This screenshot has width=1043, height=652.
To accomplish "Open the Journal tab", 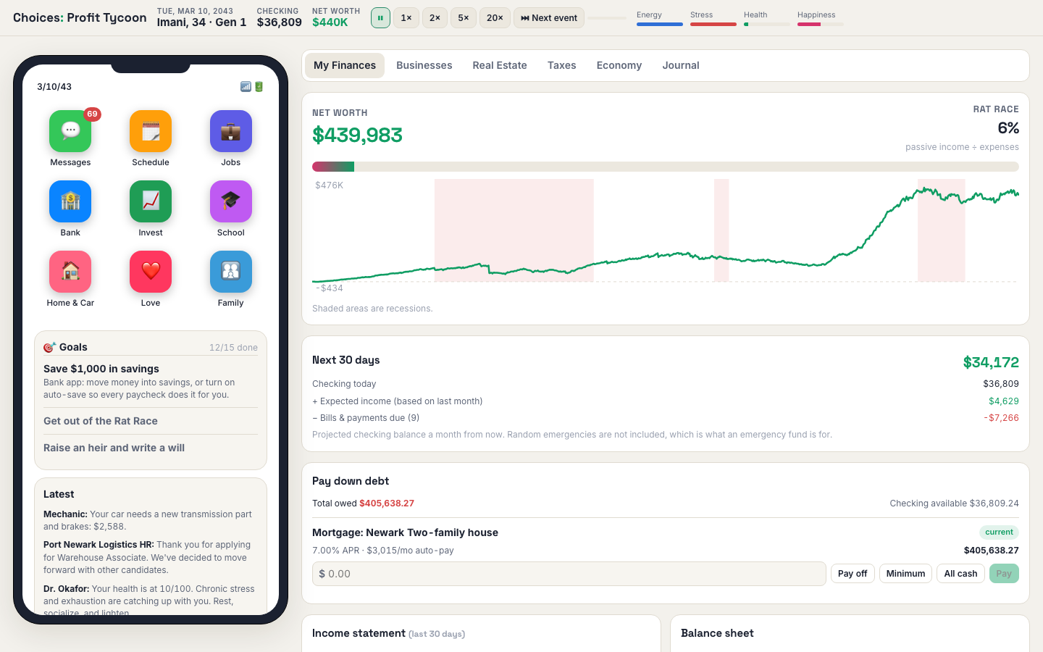I will (681, 65).
